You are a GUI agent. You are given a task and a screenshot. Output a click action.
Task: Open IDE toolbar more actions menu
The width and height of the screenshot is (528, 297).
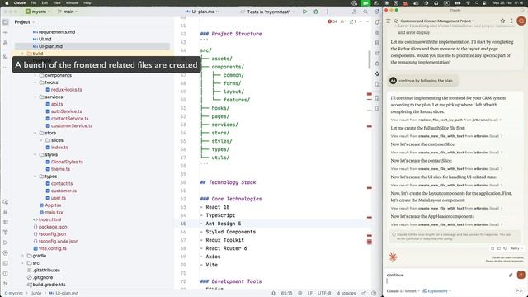[x=327, y=12]
